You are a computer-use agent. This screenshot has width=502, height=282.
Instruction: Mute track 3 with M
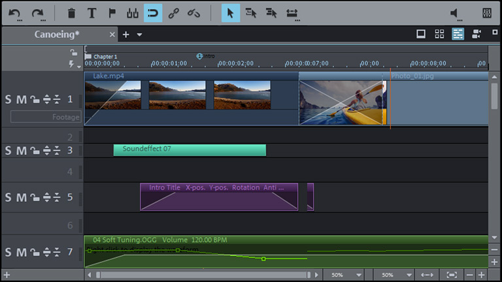coord(22,151)
